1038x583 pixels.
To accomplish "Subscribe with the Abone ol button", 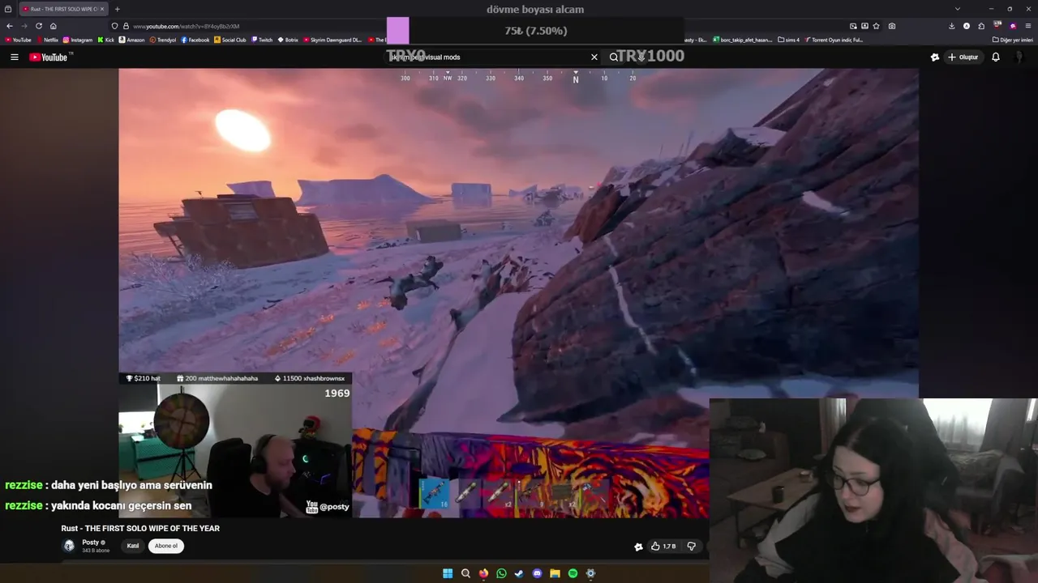I will coord(166,546).
